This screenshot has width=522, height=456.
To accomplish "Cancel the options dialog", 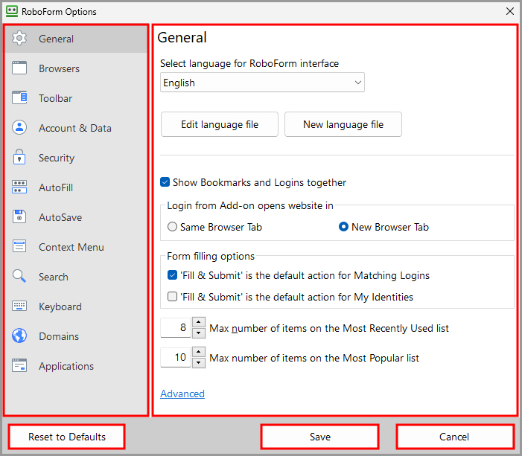I will click(454, 437).
